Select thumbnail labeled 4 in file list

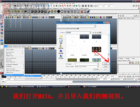tap(84, 37)
